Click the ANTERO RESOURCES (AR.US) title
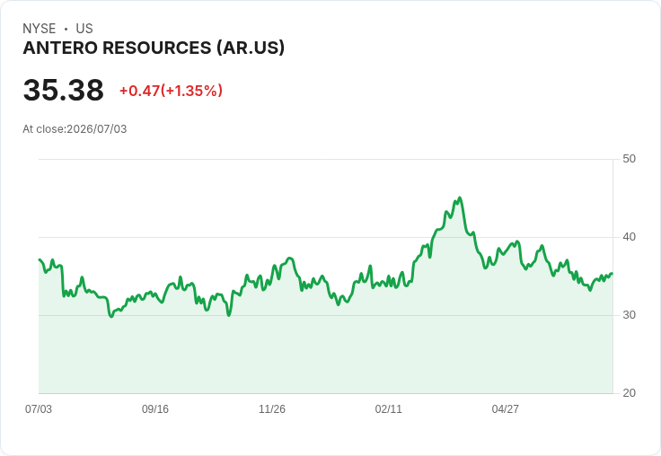 point(154,48)
